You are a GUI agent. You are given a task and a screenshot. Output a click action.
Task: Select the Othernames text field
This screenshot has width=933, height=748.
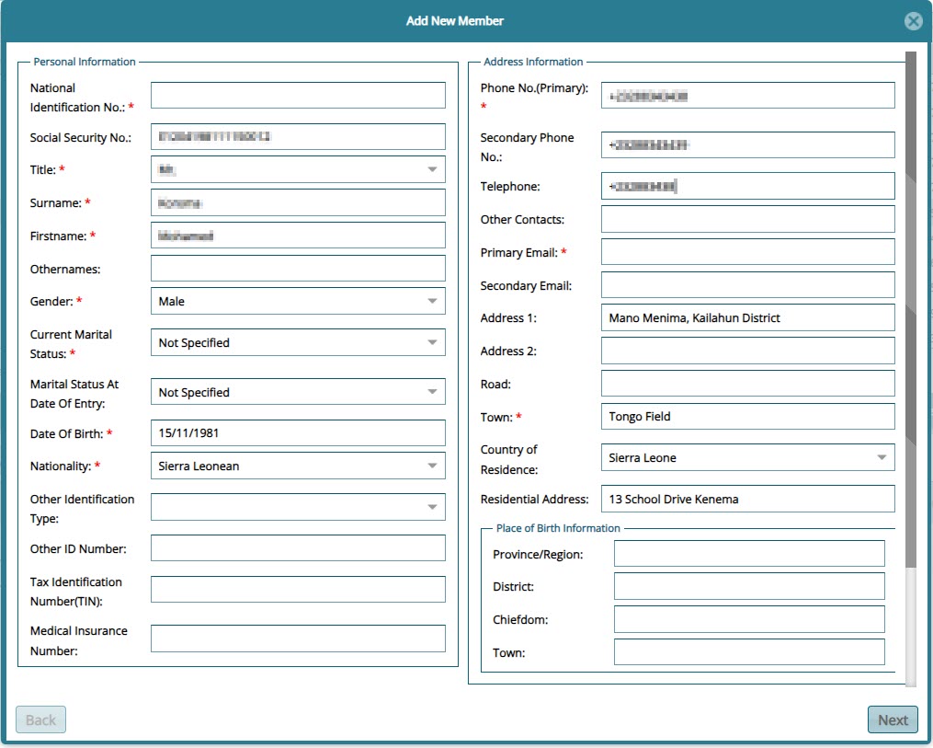298,269
